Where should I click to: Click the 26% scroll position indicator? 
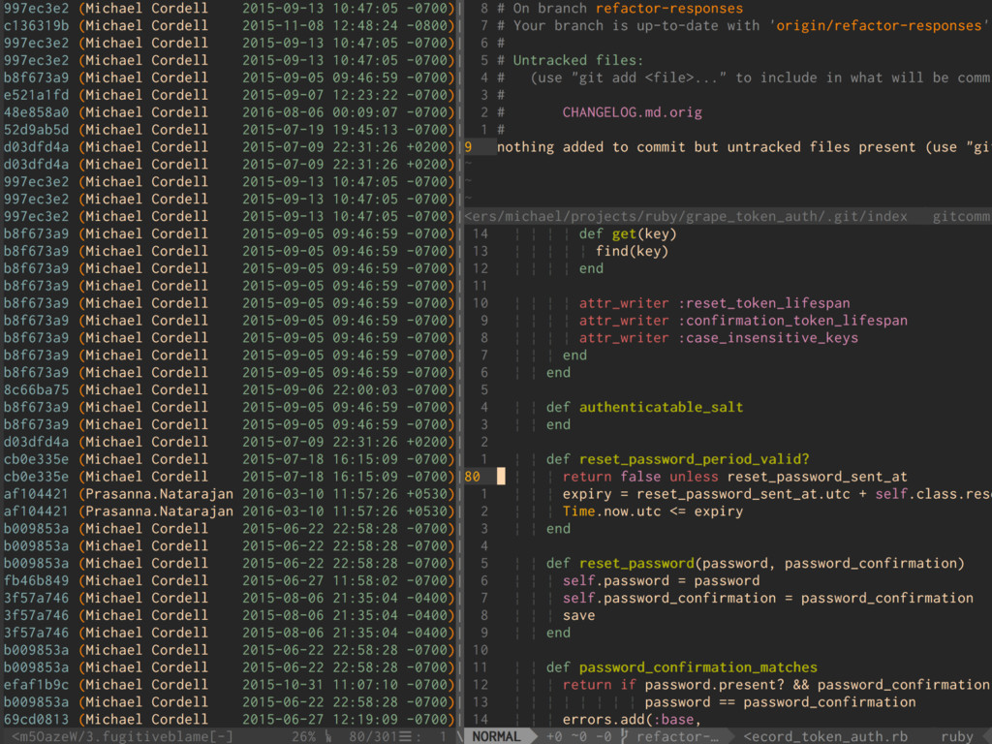click(303, 736)
